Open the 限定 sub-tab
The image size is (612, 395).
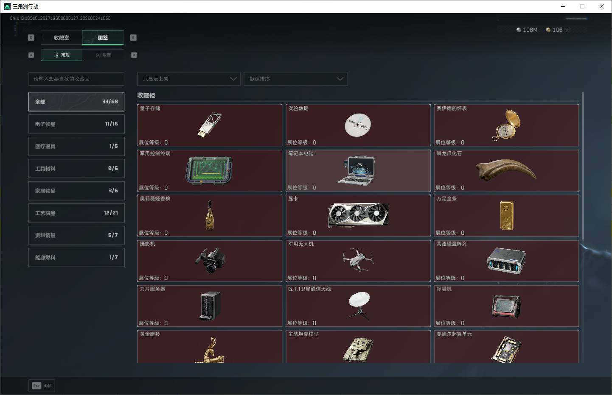point(104,55)
